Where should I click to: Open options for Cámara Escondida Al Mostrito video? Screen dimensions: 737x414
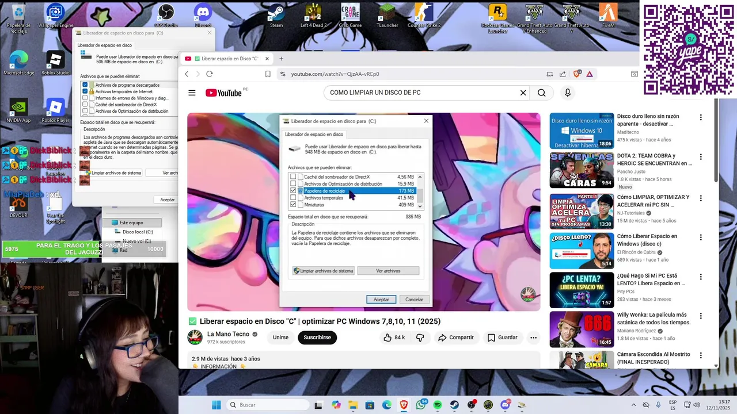click(x=701, y=355)
